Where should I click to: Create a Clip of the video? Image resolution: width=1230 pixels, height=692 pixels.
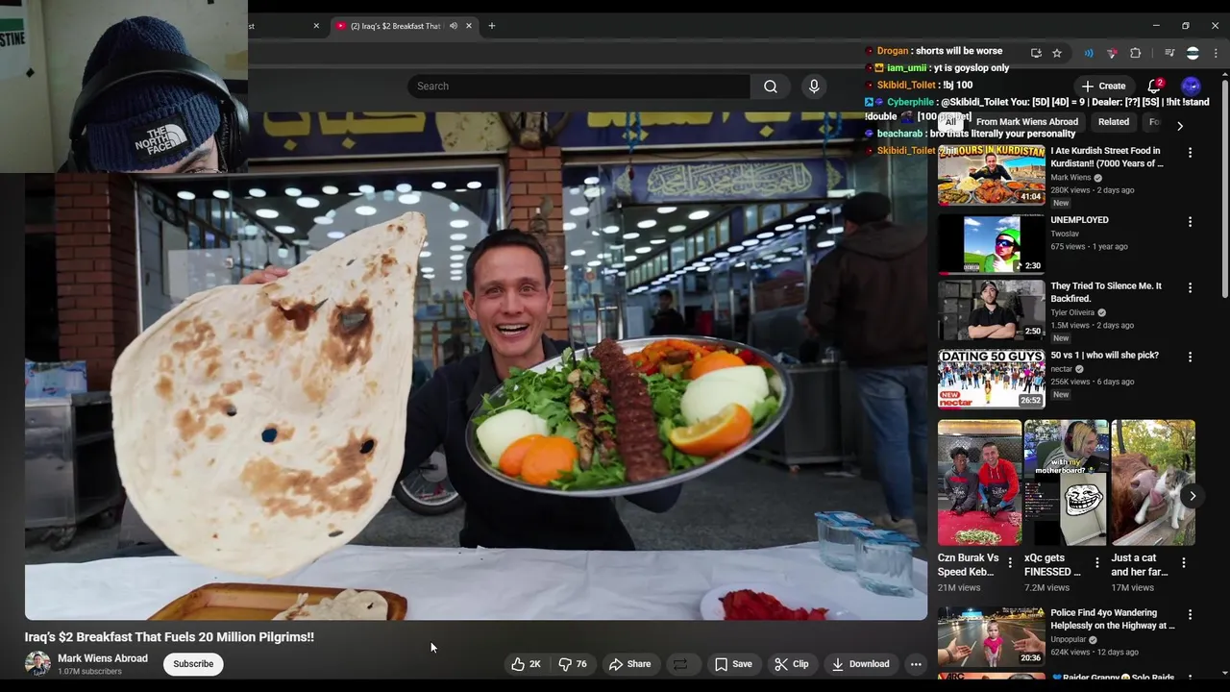[792, 664]
